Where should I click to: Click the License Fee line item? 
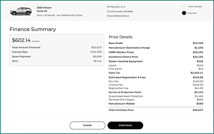(x=116, y=85)
